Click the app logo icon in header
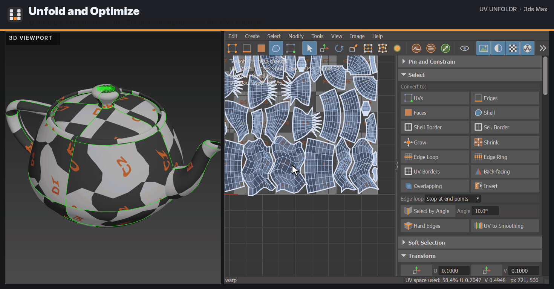The image size is (554, 289). pos(15,15)
